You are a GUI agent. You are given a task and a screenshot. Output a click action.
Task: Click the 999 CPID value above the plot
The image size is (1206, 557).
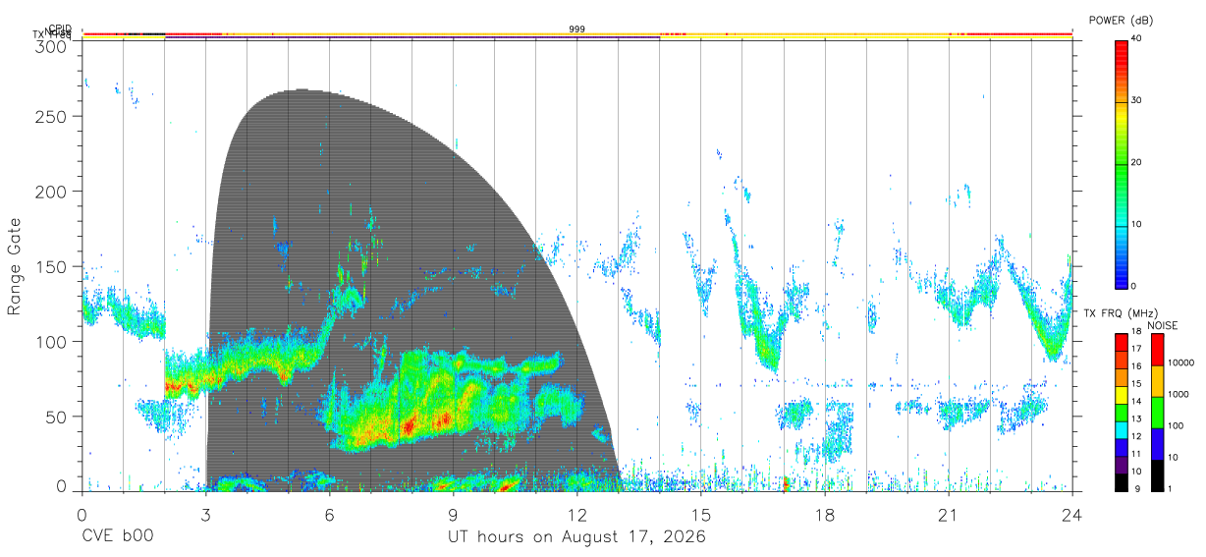click(x=577, y=29)
